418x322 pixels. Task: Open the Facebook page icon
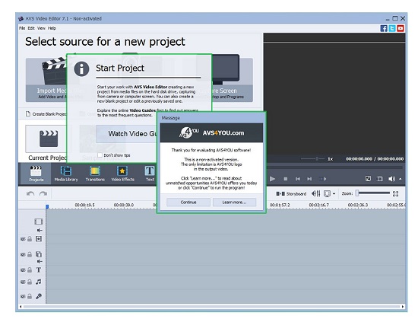pyautogui.click(x=384, y=28)
